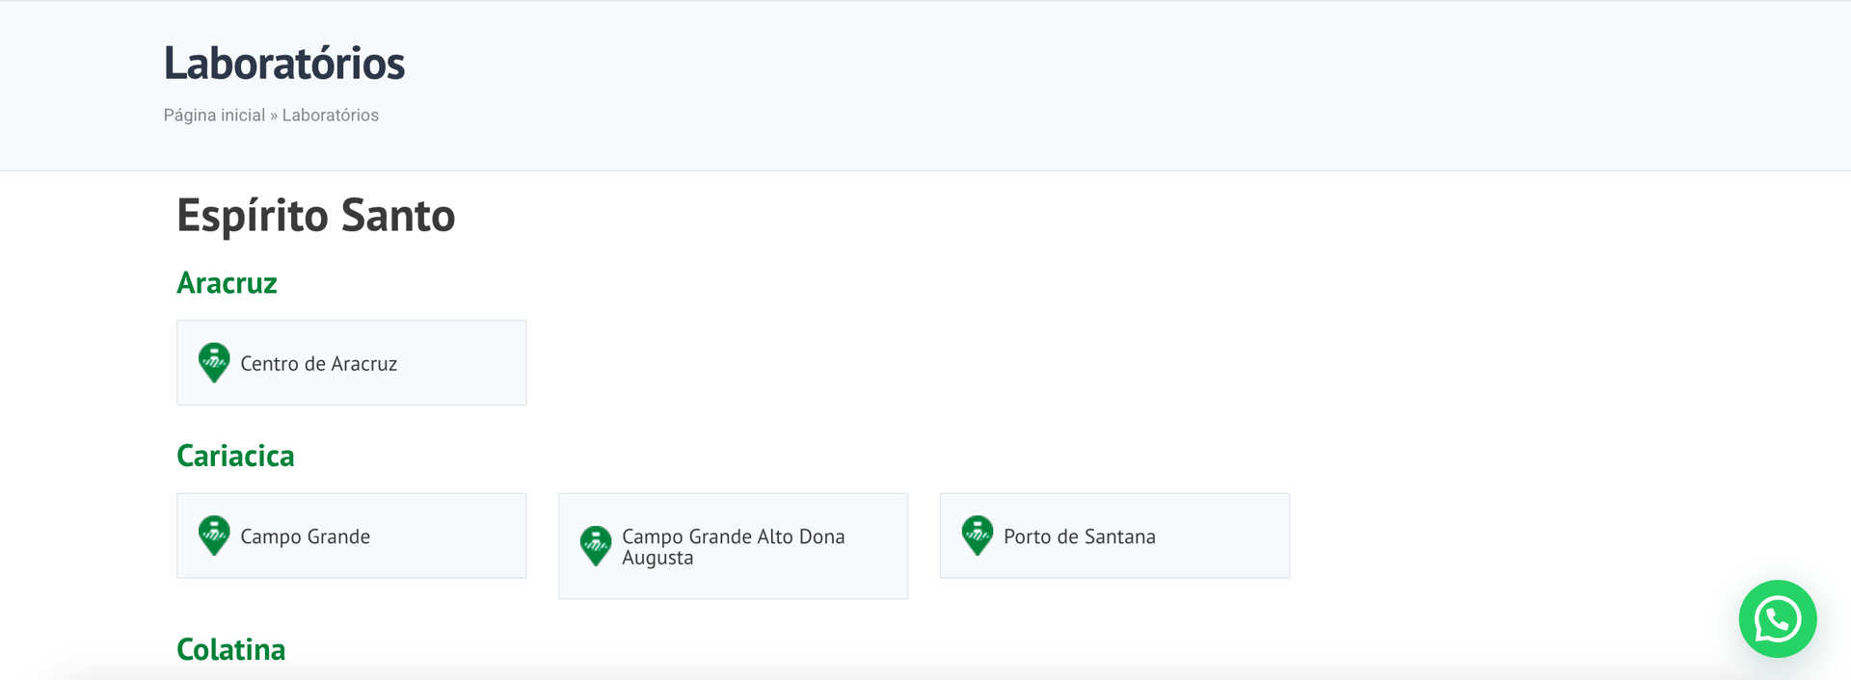The width and height of the screenshot is (1851, 680).
Task: Click the Laboratórios breadcrumb item
Action: [x=330, y=116]
